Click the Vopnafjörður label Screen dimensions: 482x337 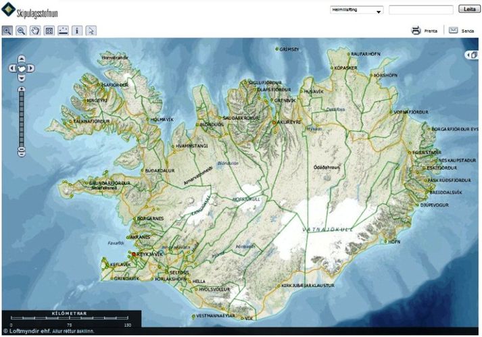tap(411, 112)
